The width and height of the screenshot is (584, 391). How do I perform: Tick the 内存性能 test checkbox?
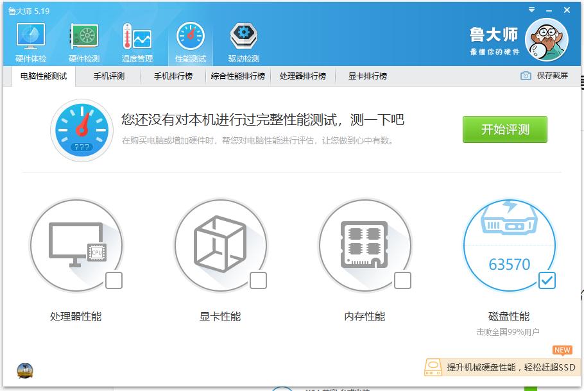tap(404, 280)
